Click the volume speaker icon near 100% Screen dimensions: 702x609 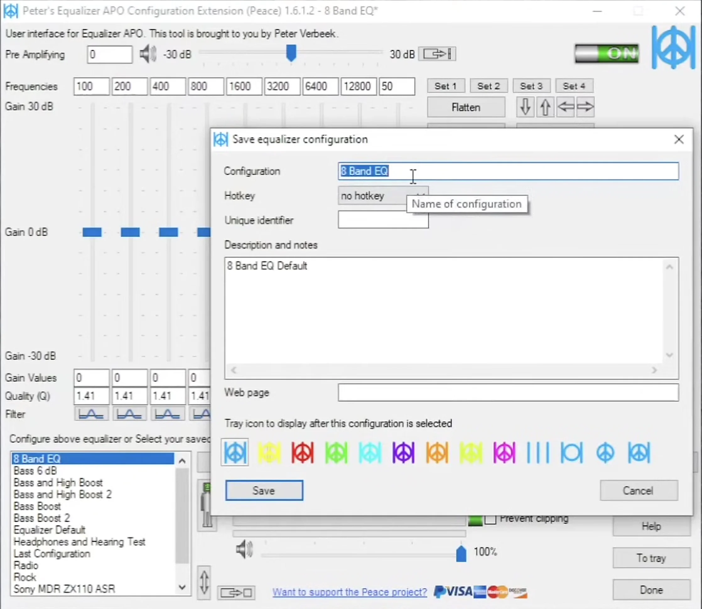click(244, 550)
